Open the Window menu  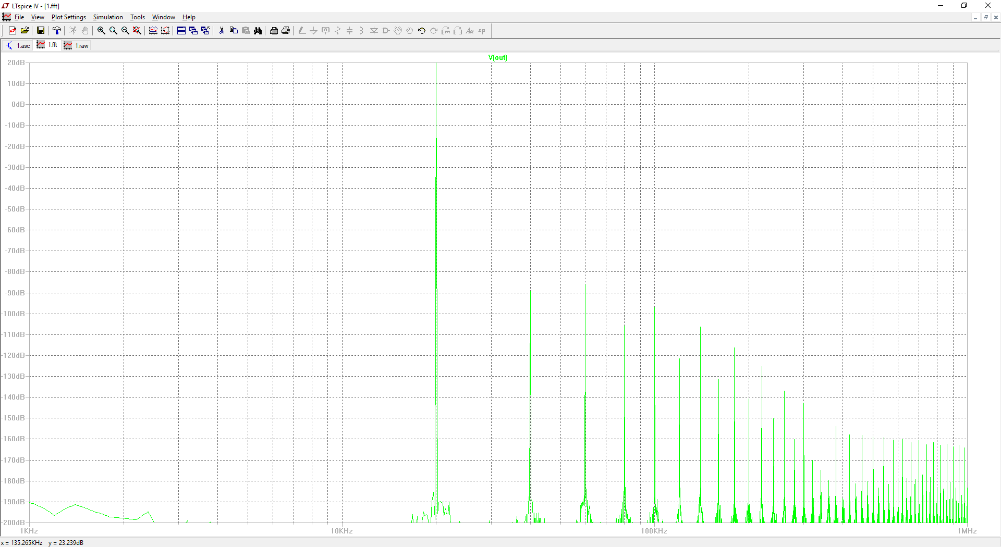point(163,17)
